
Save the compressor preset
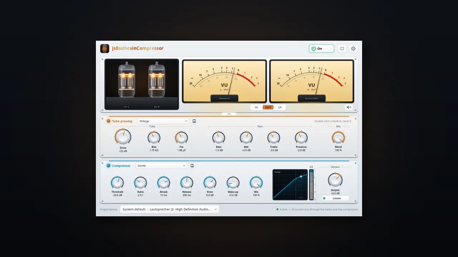(192, 166)
